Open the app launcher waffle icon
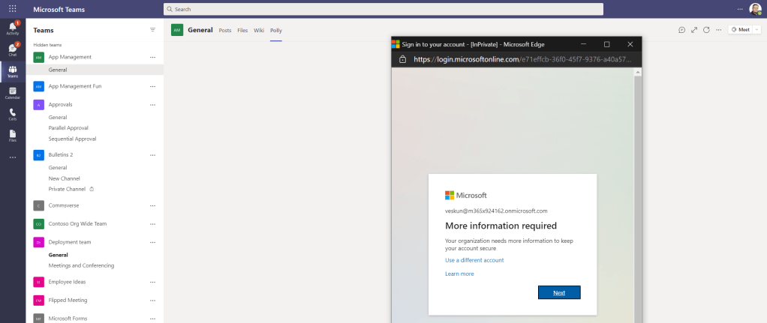767x323 pixels. point(13,9)
